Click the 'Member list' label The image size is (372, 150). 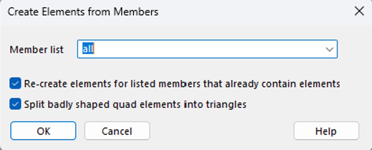(x=37, y=50)
